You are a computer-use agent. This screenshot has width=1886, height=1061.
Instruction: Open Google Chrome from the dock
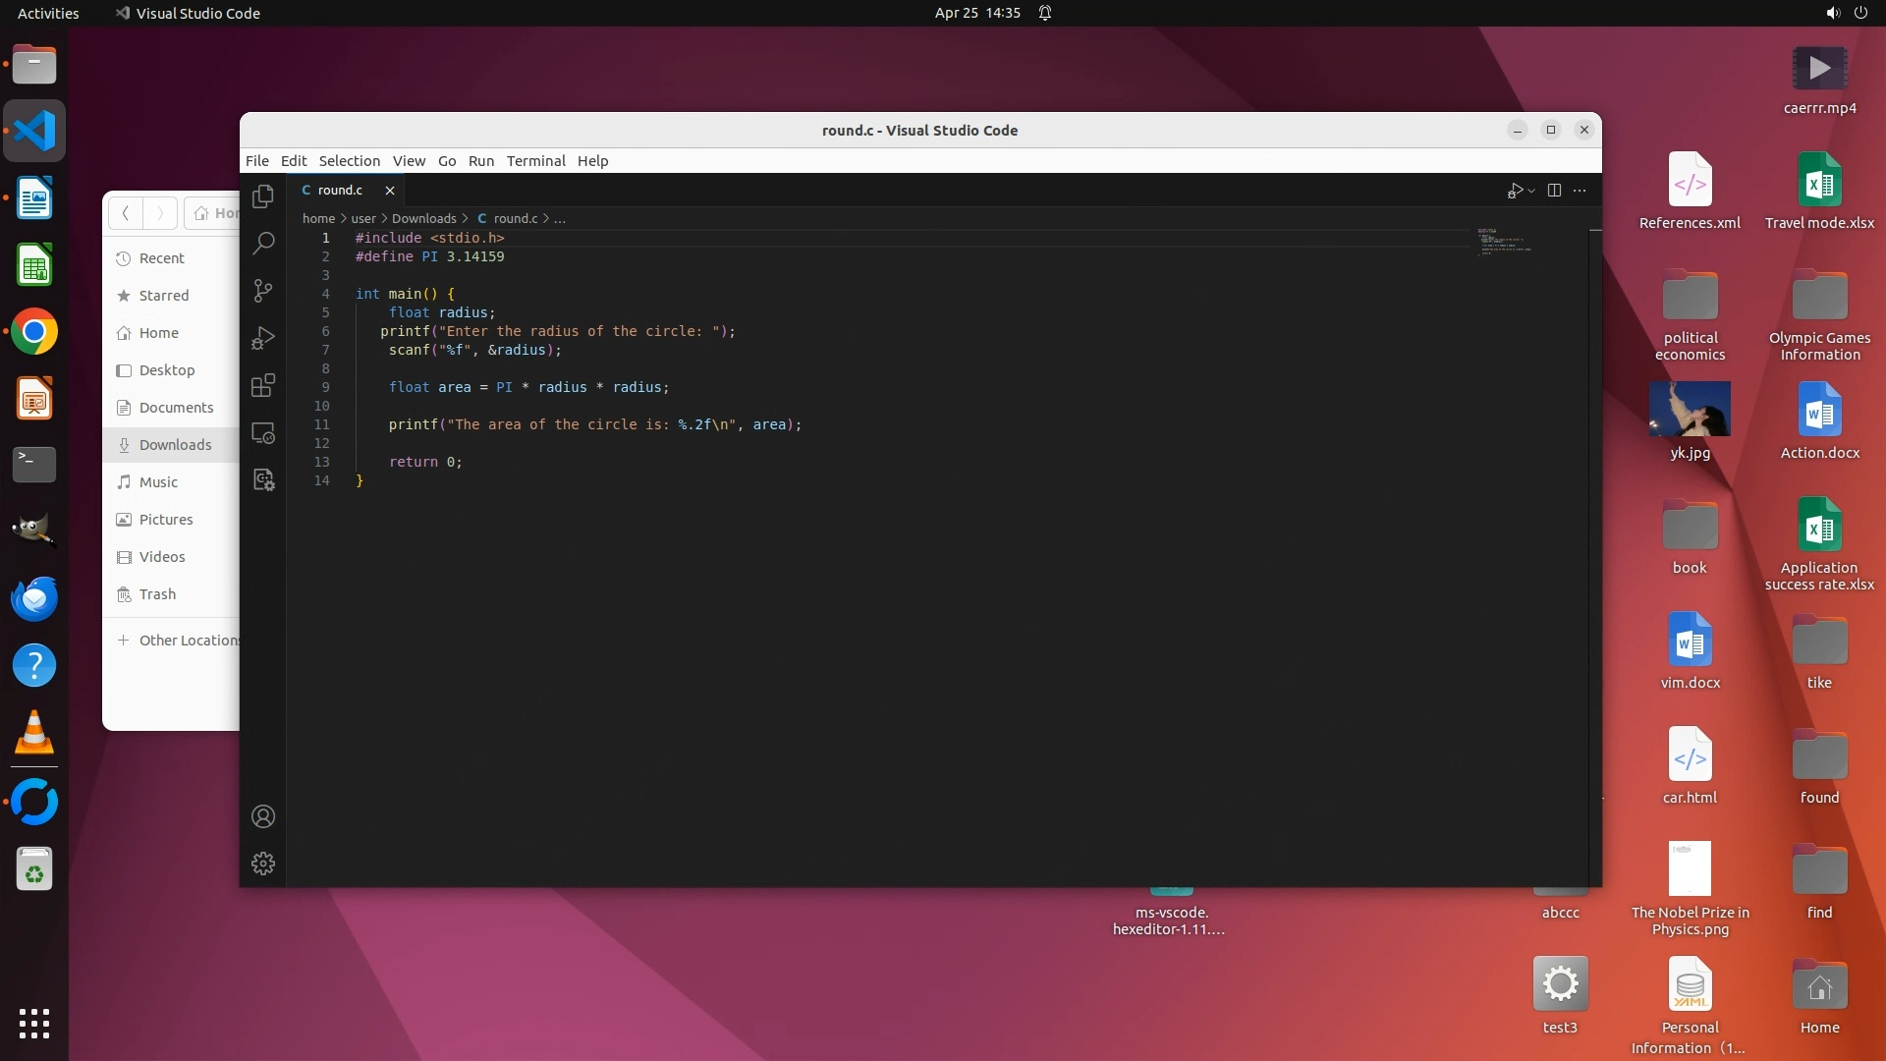point(34,332)
